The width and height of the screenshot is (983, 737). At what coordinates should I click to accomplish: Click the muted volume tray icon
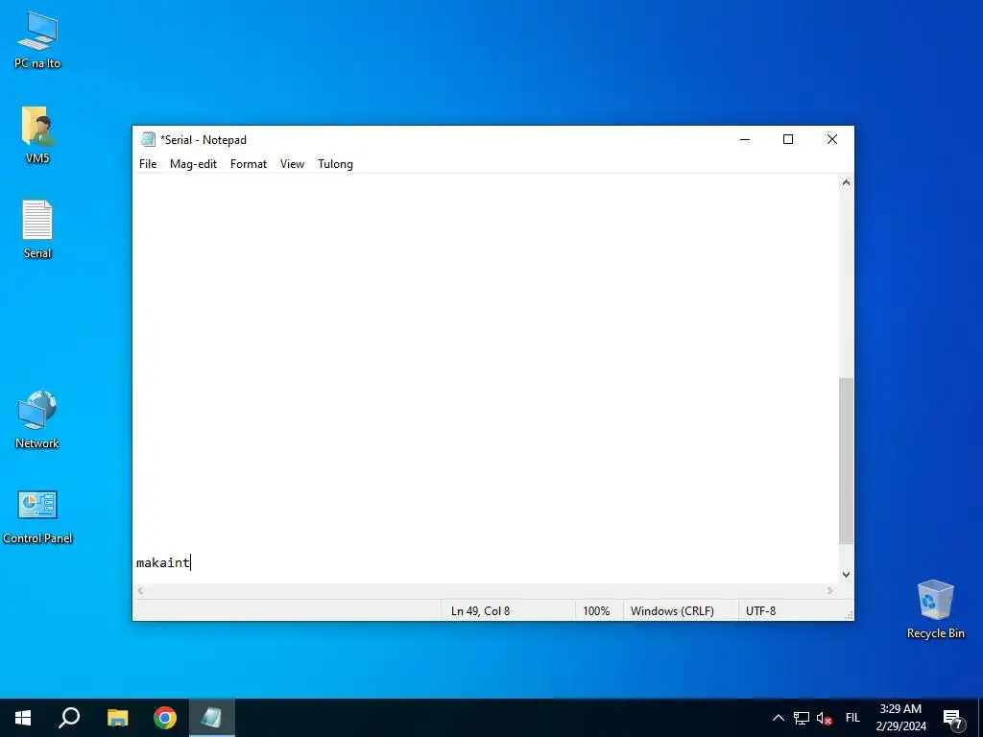[x=824, y=718]
